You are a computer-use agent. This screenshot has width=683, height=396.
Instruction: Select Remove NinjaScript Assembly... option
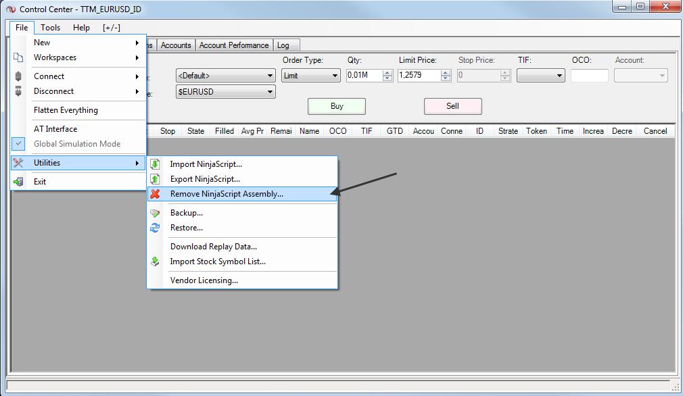[243, 194]
